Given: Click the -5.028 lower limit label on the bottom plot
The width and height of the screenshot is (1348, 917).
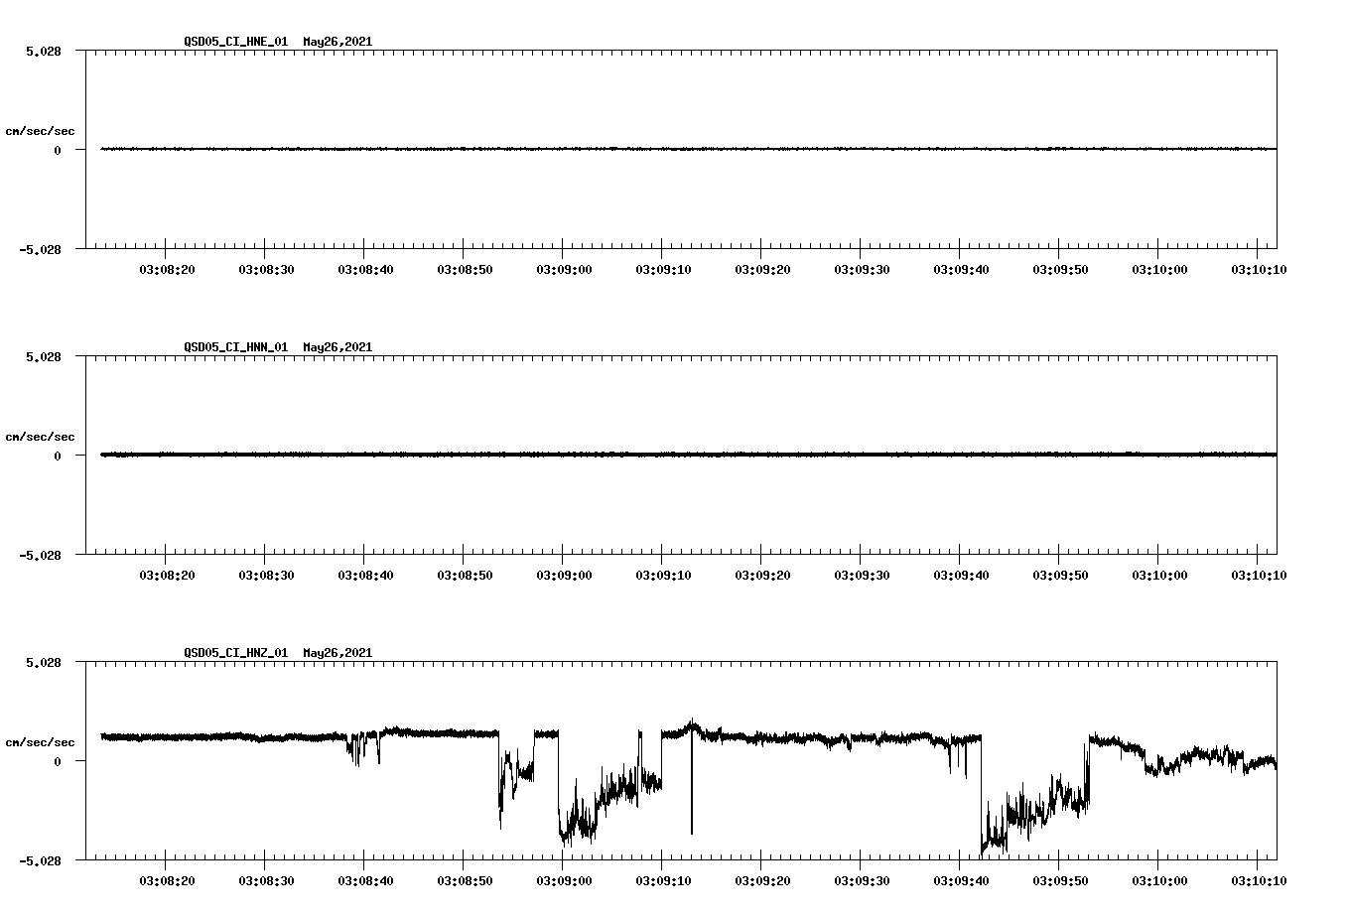Looking at the screenshot, I should (x=41, y=859).
